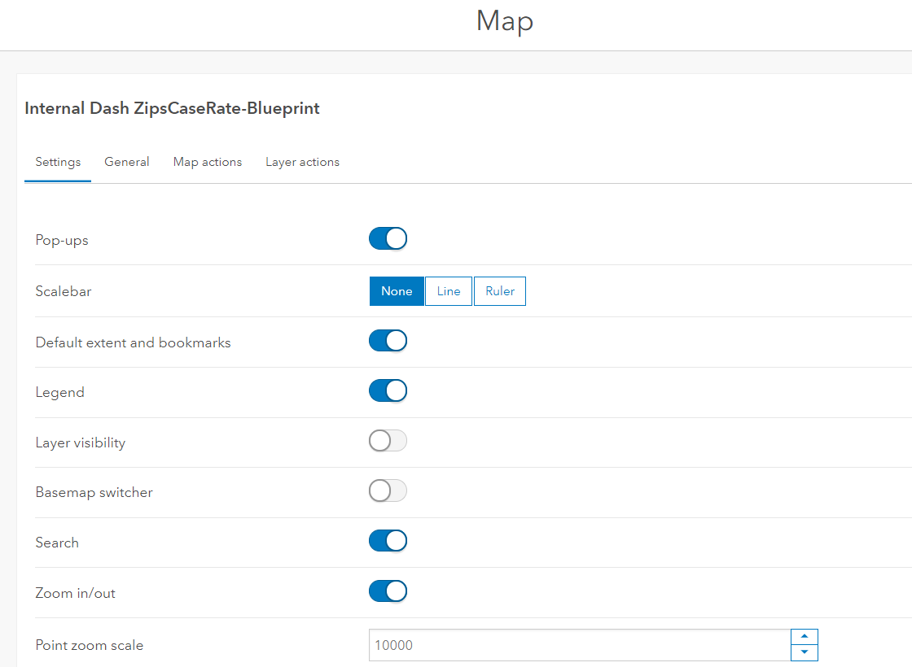Click the Search label
This screenshot has width=912, height=667.
tap(57, 543)
